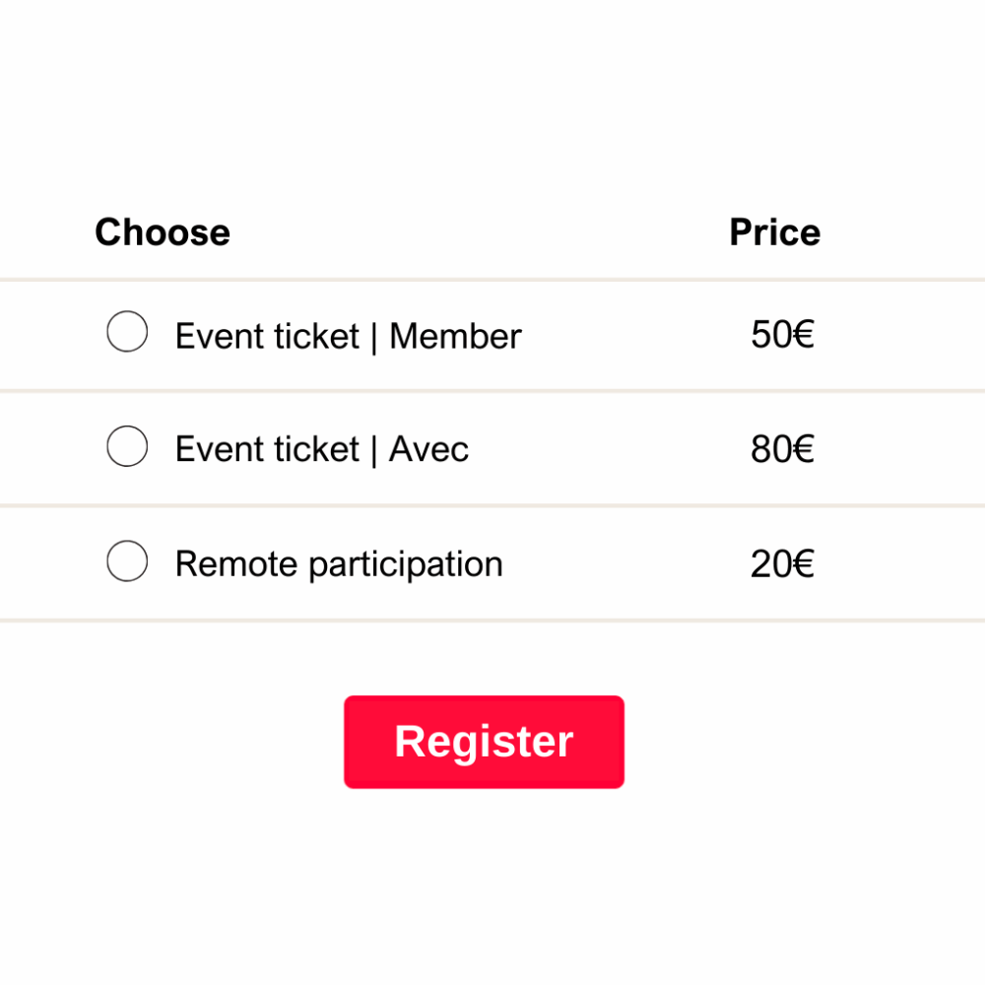
Task: Click the 80€ price text
Action: [782, 449]
